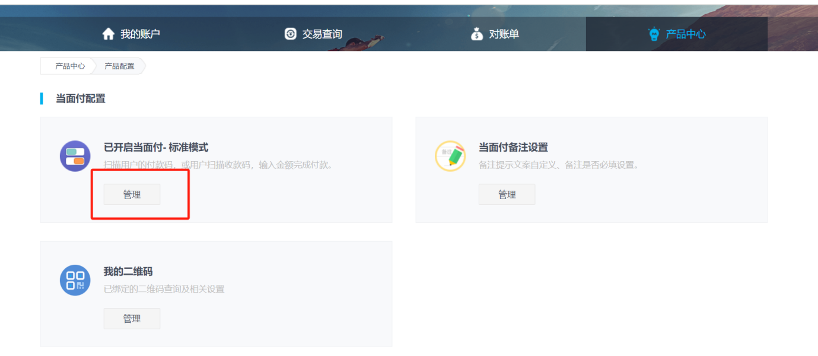The image size is (818, 356).
Task: Click the lightbulb icon for 产品中心
Action: [x=654, y=34]
